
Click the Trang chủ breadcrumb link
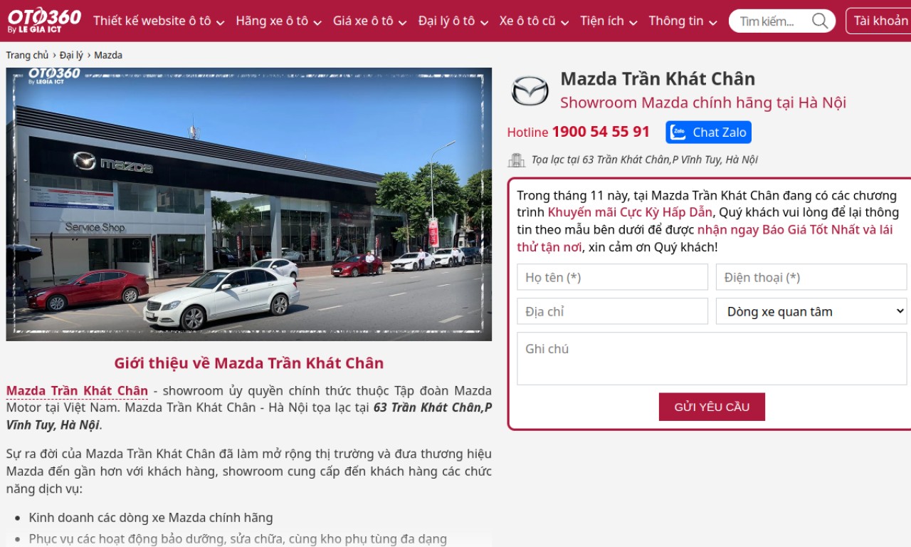coord(28,55)
